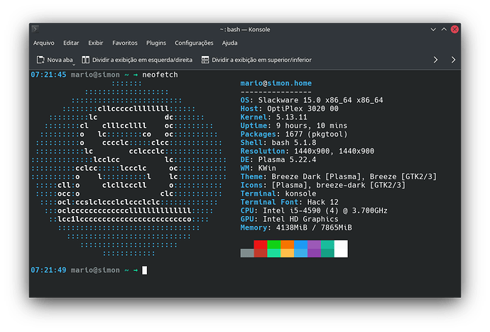
Task: Open the Favoritos menu
Action: [x=125, y=43]
